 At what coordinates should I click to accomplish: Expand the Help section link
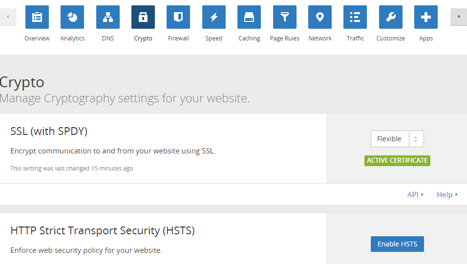[x=447, y=194]
